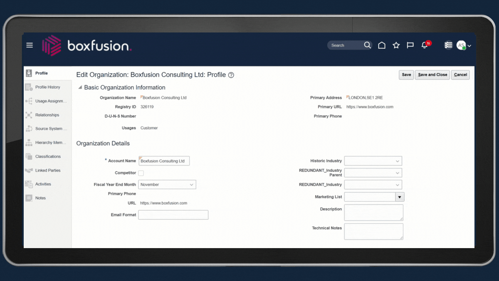Click into the Description text area
499x281 pixels.
[373, 212]
